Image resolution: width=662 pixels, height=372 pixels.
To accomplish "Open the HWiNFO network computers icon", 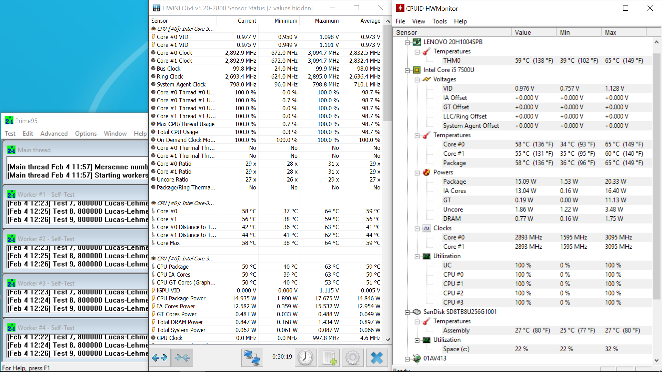I will point(252,358).
